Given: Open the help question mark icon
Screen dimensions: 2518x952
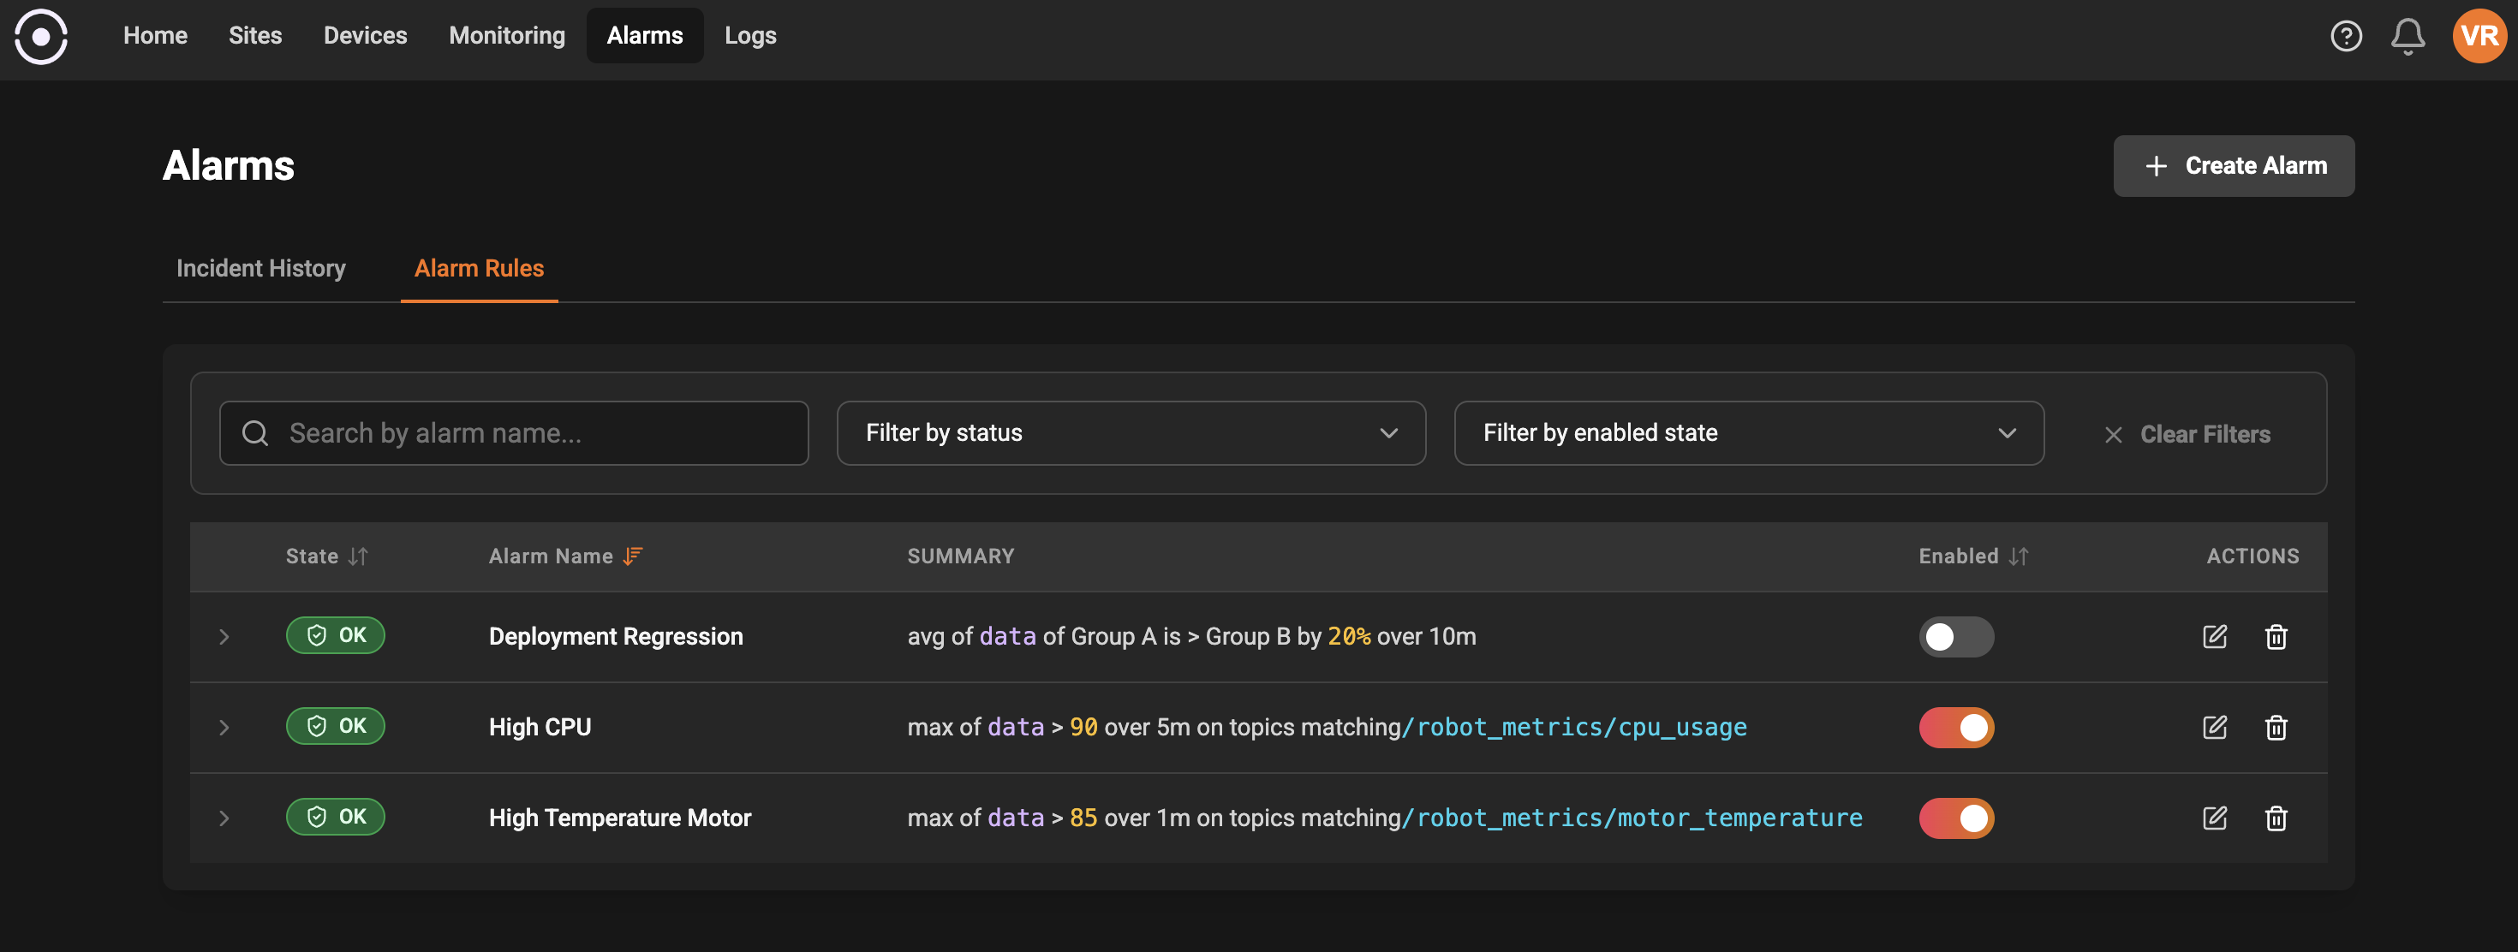Looking at the screenshot, I should coord(2345,36).
